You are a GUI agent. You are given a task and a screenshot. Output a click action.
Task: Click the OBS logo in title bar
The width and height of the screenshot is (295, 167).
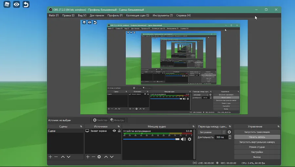pyautogui.click(x=50, y=10)
